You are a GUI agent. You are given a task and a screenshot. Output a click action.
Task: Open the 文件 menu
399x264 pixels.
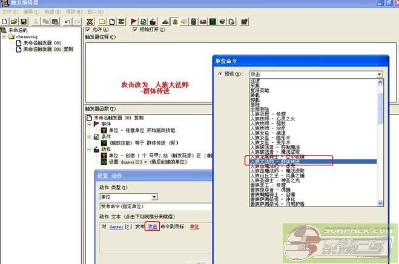pos(7,12)
